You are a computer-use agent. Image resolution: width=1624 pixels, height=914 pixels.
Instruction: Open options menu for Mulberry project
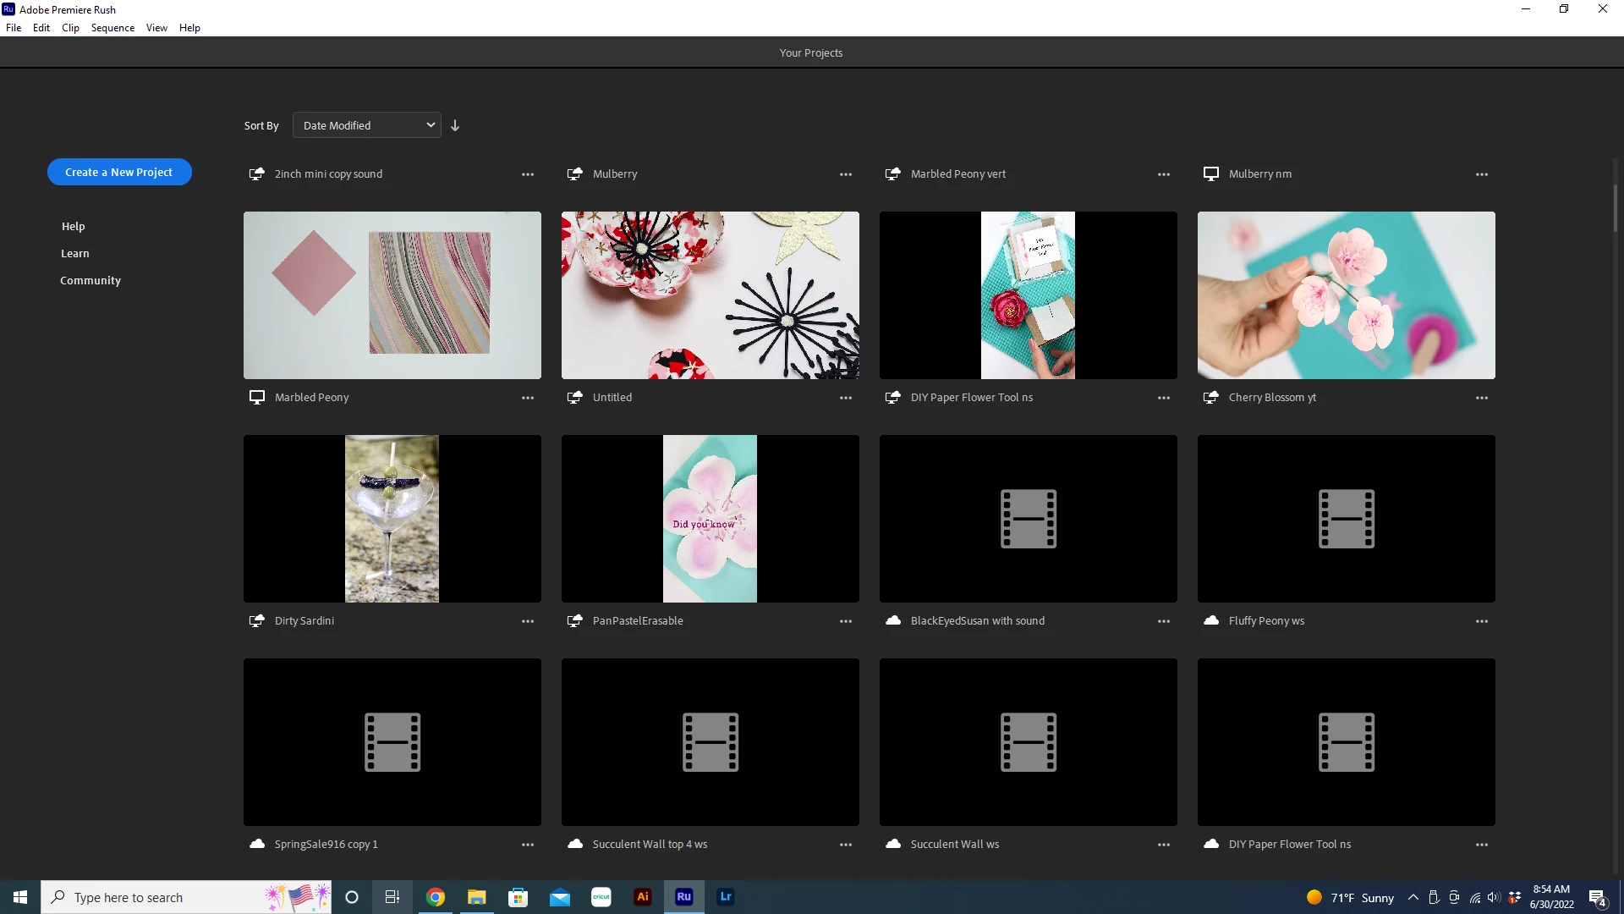click(845, 174)
